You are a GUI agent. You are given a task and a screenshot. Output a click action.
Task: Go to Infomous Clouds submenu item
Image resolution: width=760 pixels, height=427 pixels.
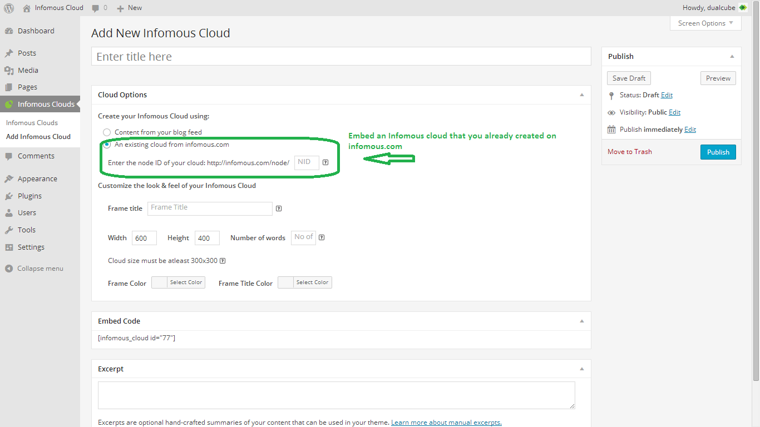coord(32,123)
